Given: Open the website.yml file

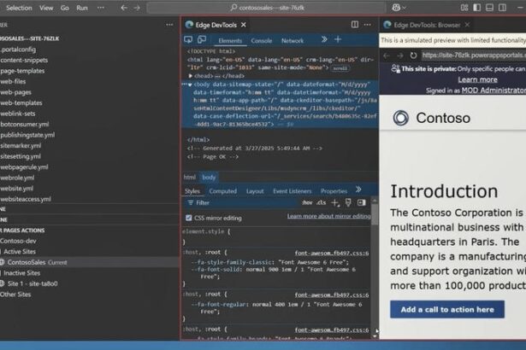Looking at the screenshot, I should [x=17, y=189].
